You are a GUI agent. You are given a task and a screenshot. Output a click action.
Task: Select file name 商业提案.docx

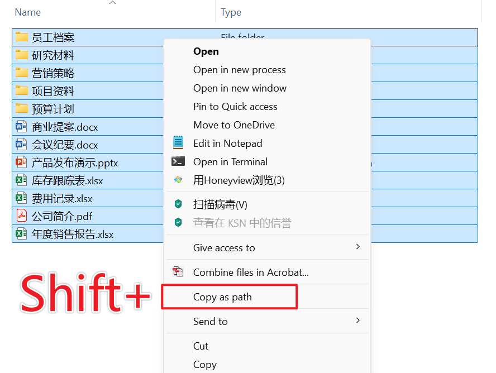coord(65,127)
